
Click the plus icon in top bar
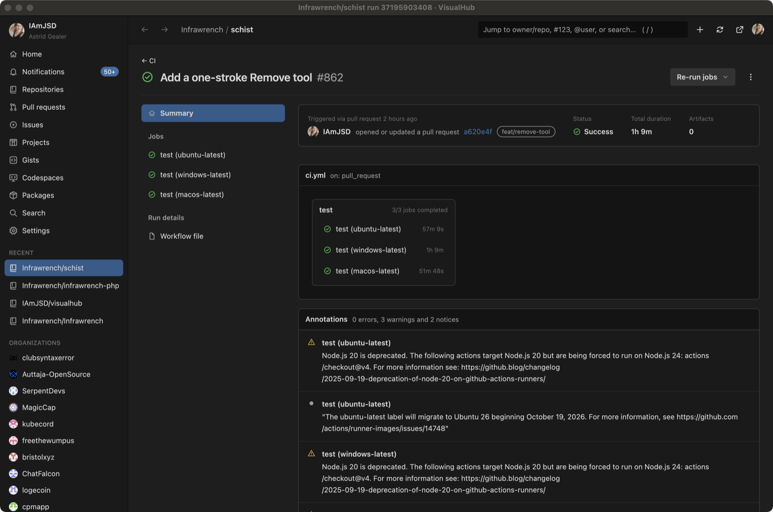coord(700,29)
